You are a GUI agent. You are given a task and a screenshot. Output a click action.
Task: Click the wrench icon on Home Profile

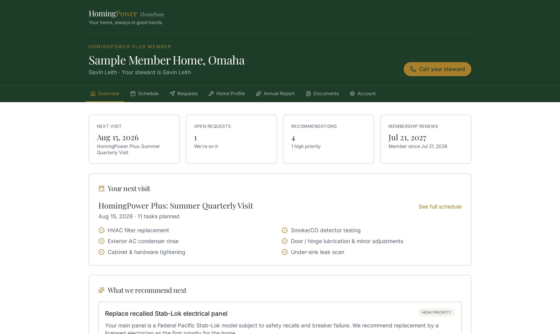tap(211, 94)
